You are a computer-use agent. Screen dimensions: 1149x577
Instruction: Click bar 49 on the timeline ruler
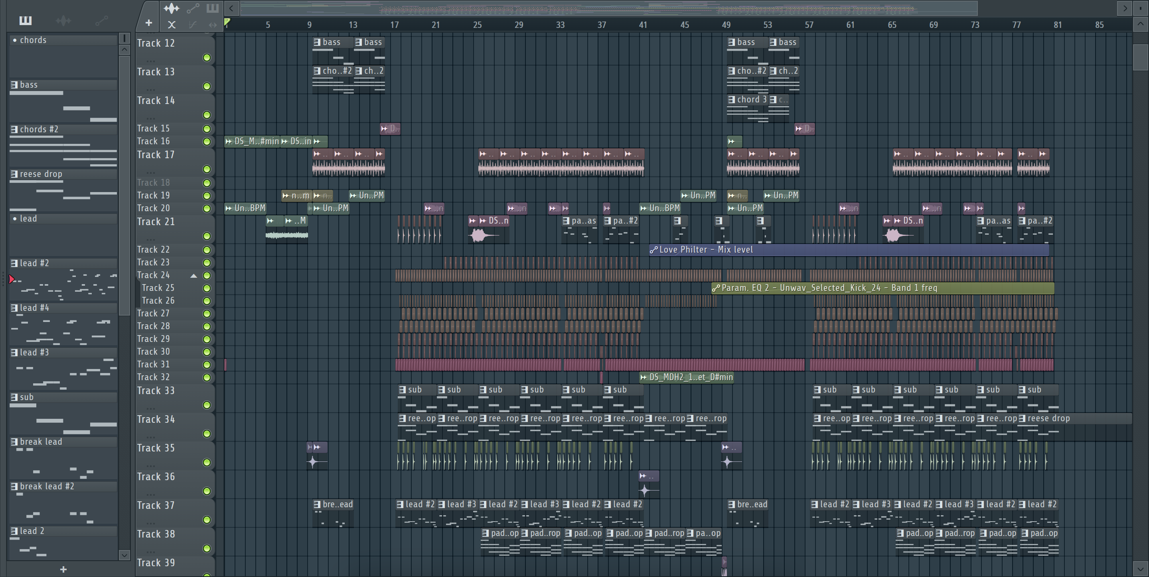(726, 25)
